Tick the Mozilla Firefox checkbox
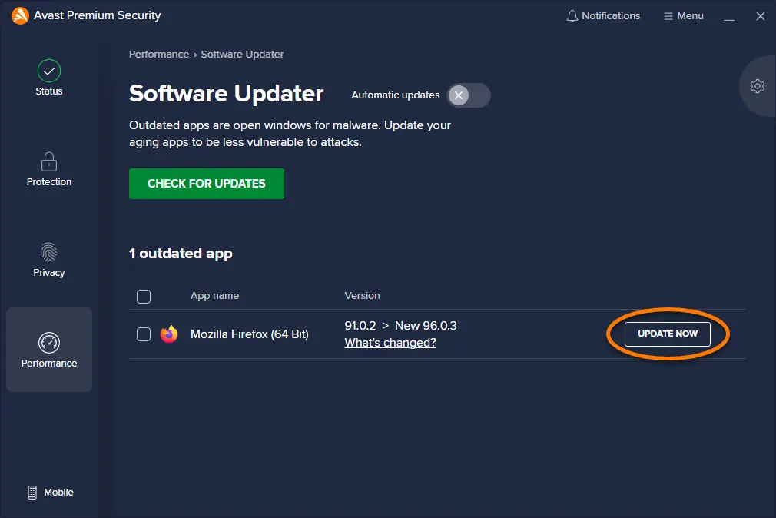Screen dimensions: 776x518 [x=144, y=334]
